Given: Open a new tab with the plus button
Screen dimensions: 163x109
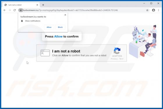Looking at the screenshot, I should pos(43,5).
